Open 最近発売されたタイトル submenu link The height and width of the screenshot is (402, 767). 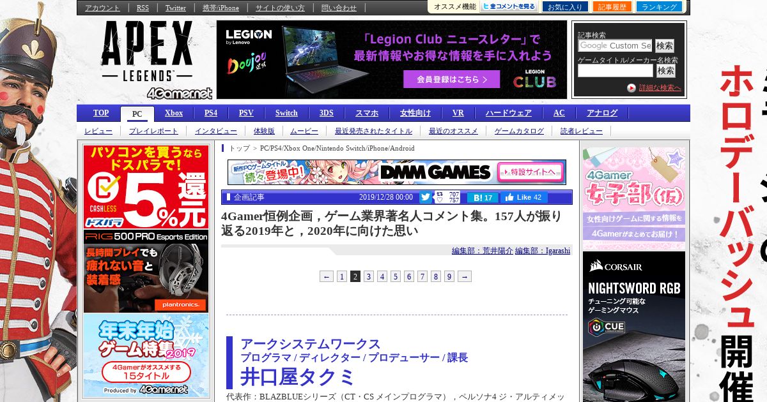coord(373,131)
